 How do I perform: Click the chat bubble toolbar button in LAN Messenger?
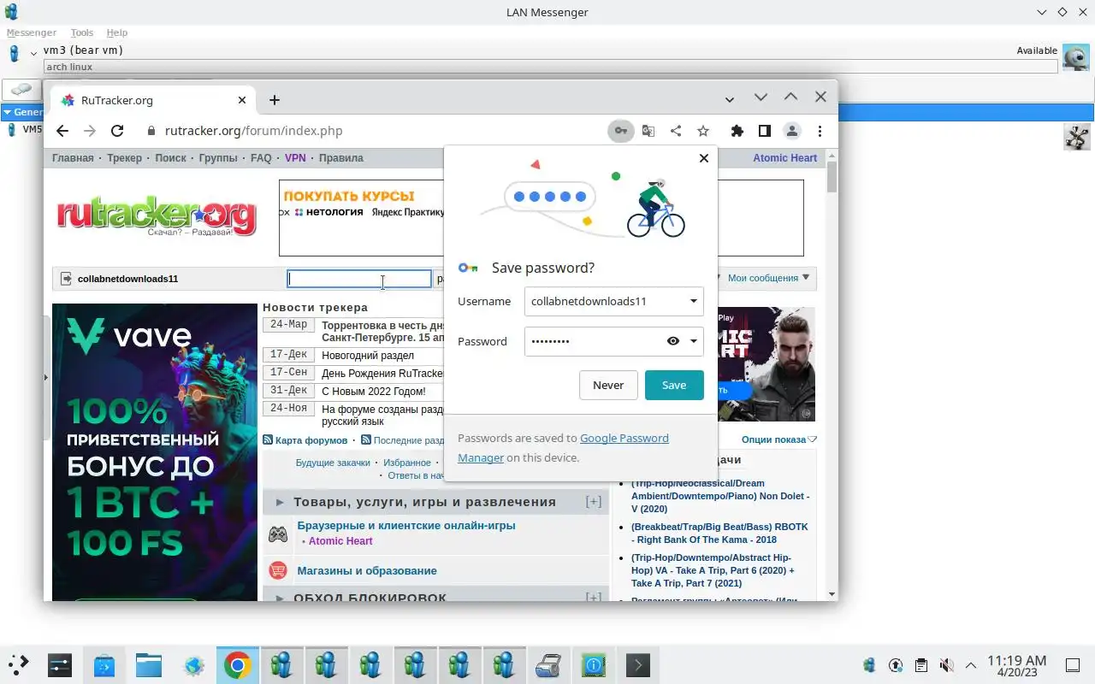point(21,89)
